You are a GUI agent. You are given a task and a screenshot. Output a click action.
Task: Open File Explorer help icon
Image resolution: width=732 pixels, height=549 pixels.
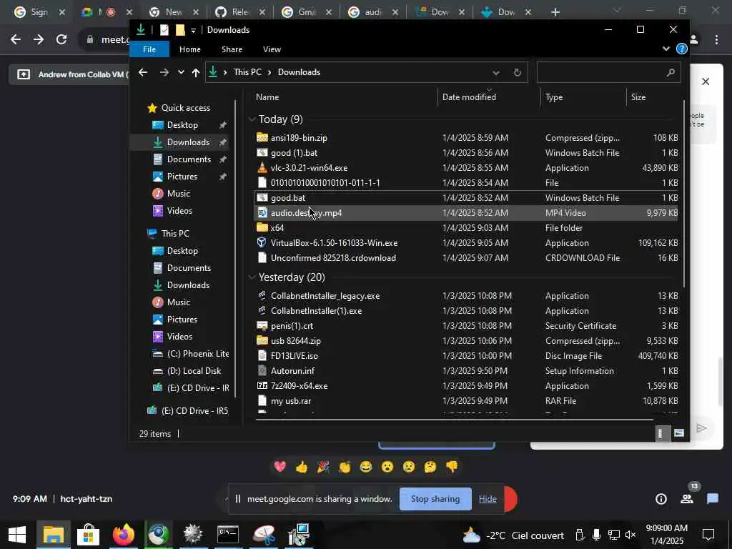(x=681, y=49)
